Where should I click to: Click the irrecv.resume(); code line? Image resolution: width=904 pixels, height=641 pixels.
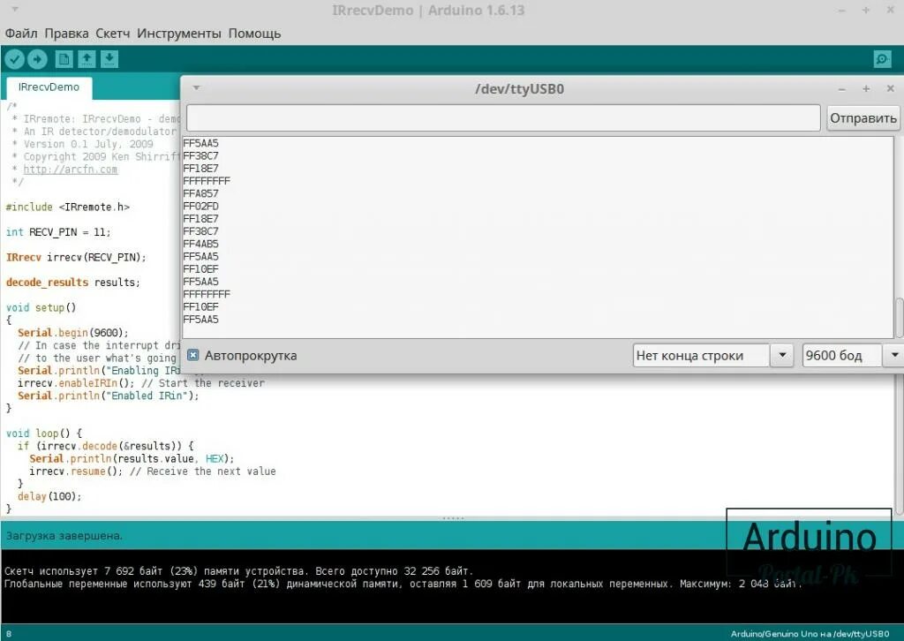coord(76,471)
